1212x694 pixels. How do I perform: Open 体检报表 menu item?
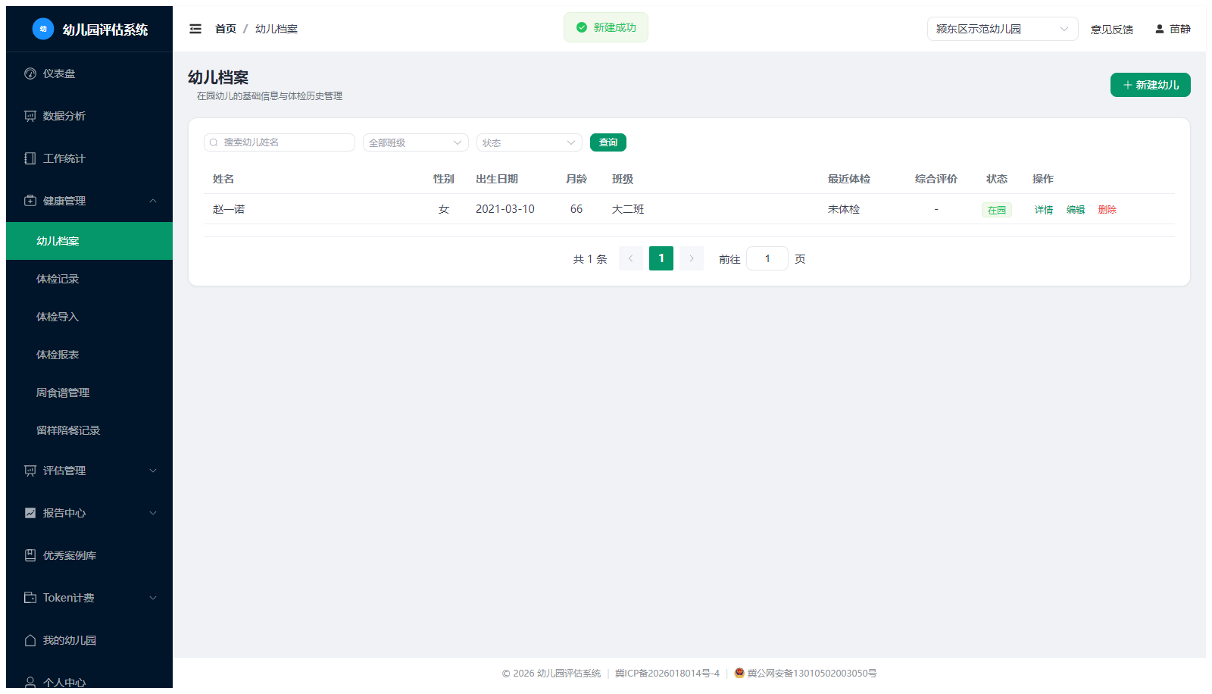89,355
